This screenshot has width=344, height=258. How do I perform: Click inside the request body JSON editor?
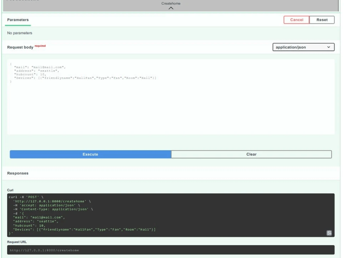(171, 97)
